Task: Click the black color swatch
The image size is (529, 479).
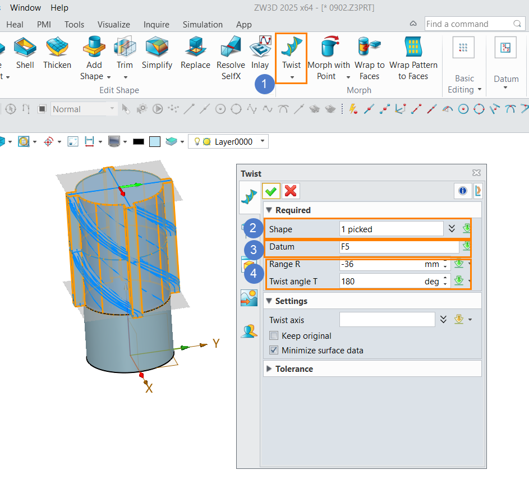Action: click(x=139, y=142)
